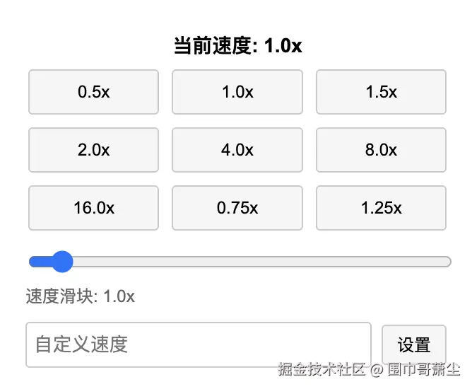Set playback speed to 1.0x
The width and height of the screenshot is (472, 389).
click(x=237, y=92)
